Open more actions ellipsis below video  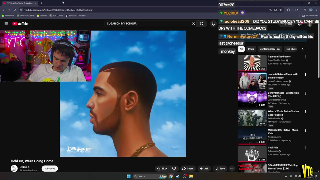point(232,168)
